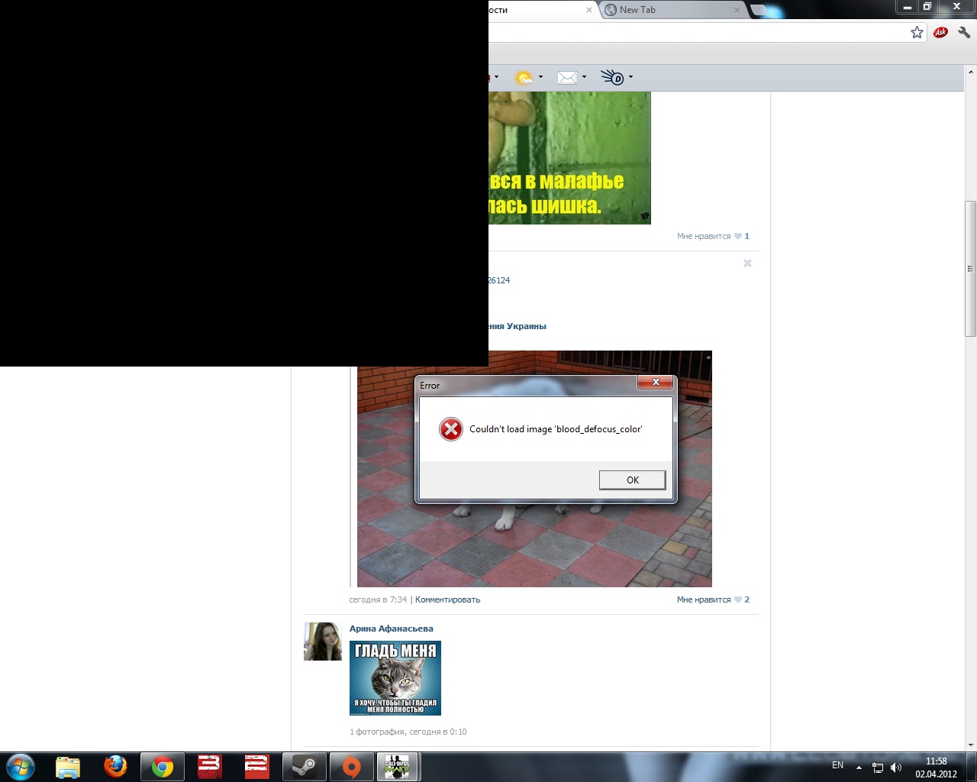Click OK in the Error dialog
Image resolution: width=977 pixels, height=782 pixels.
632,480
